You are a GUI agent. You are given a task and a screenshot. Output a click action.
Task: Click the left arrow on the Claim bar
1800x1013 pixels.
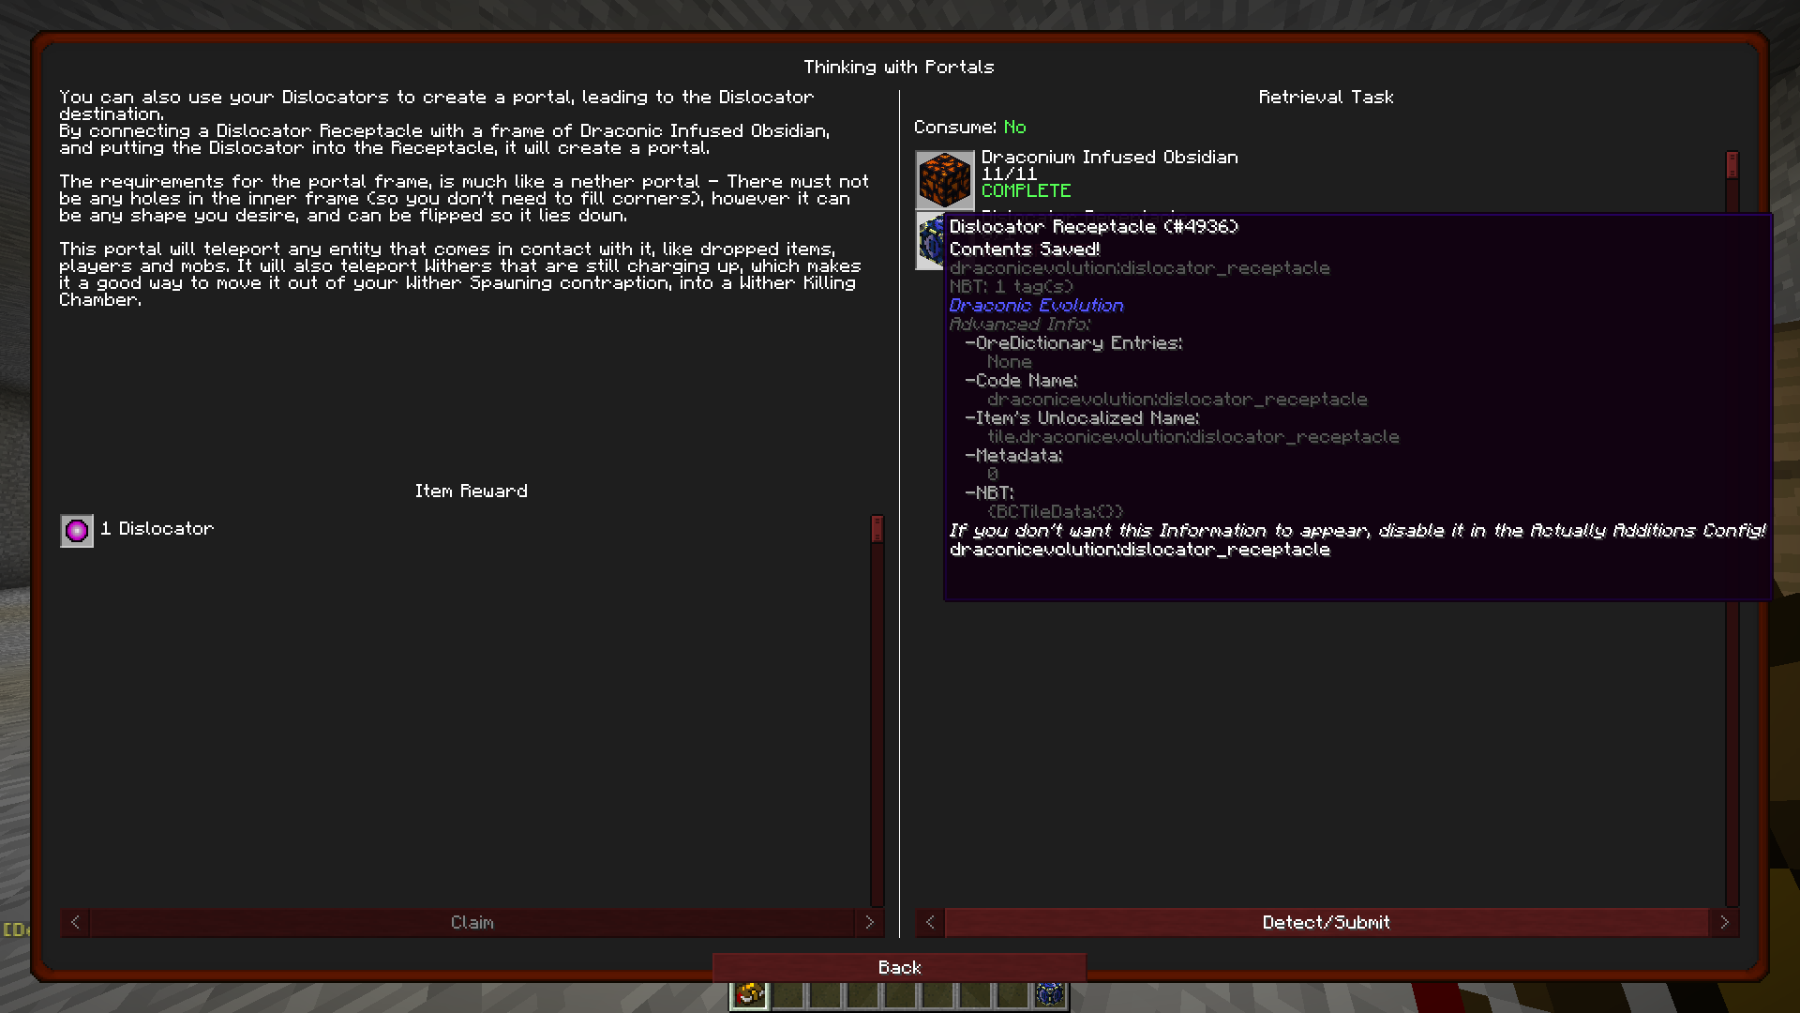73,922
